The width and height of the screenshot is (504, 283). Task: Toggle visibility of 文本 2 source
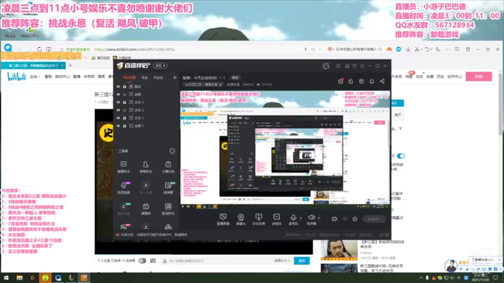118,110
